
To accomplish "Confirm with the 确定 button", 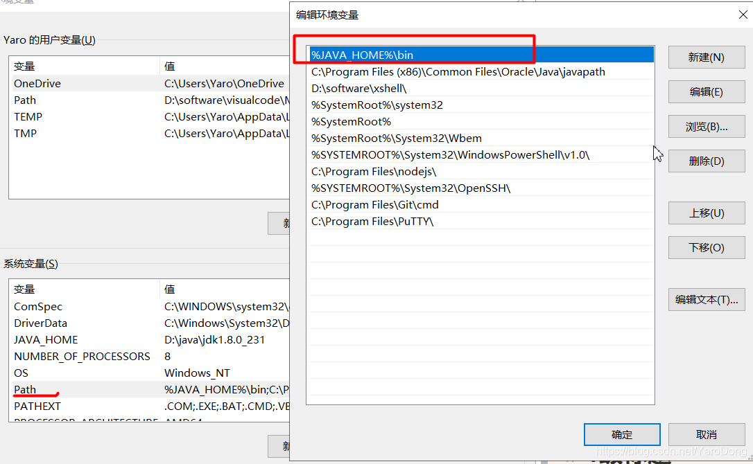I will pos(622,434).
